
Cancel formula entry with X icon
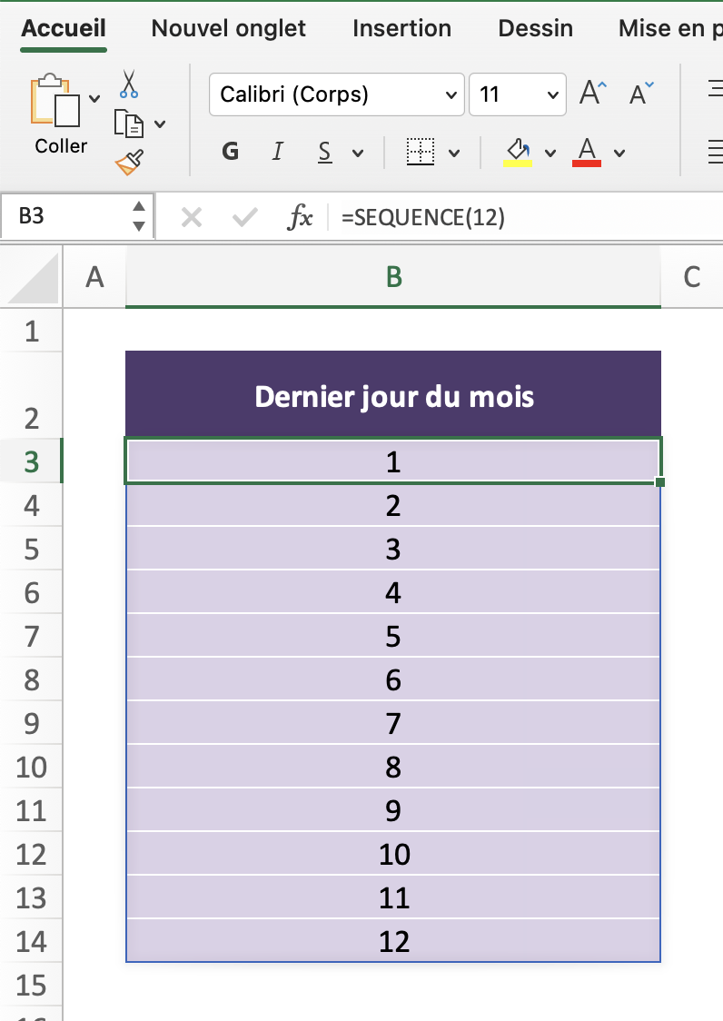coord(192,217)
